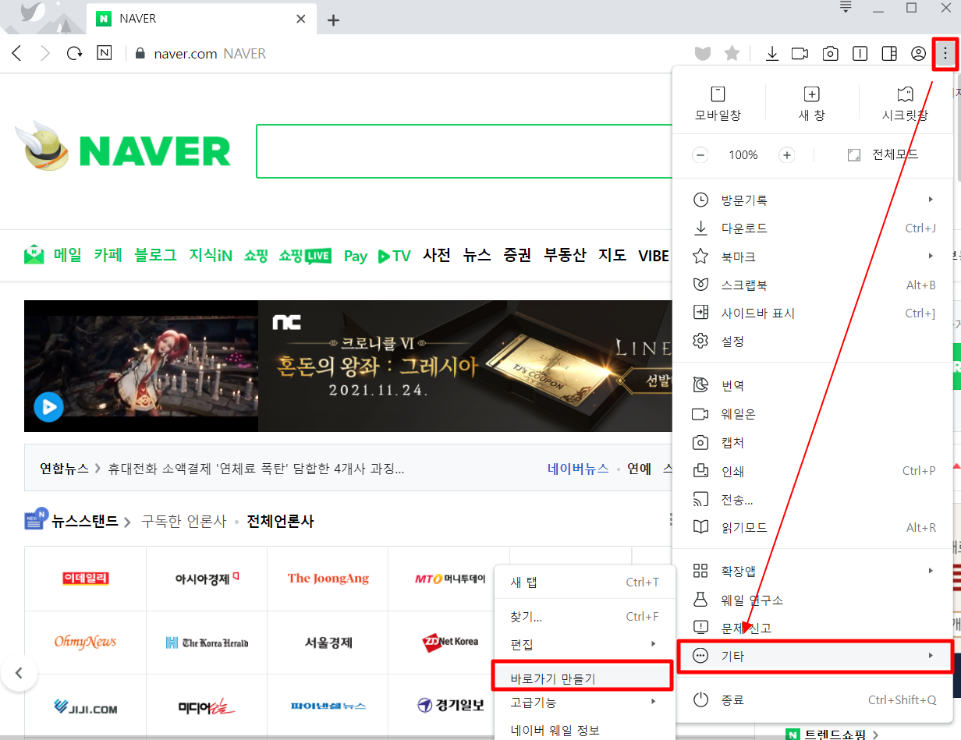
Task: Go back with the browser back arrow
Action: pyautogui.click(x=17, y=54)
